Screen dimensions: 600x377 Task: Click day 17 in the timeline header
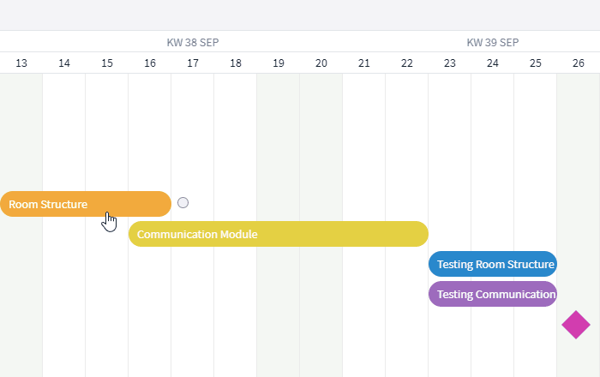coord(193,63)
